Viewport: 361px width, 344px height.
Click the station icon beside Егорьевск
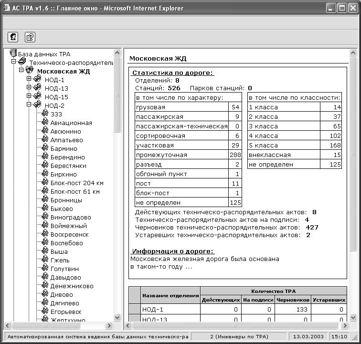(45, 311)
